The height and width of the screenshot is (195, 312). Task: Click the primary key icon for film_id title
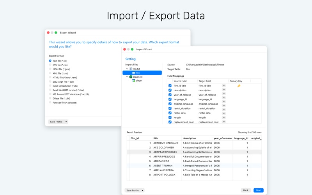click(239, 86)
